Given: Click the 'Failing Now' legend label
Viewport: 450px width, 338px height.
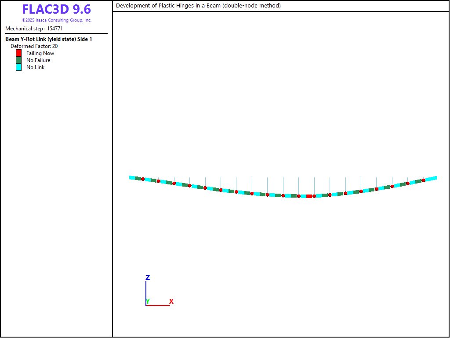Looking at the screenshot, I should (x=40, y=53).
